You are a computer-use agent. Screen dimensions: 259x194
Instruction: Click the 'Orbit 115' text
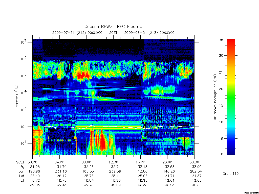pyautogui.click(x=231, y=174)
